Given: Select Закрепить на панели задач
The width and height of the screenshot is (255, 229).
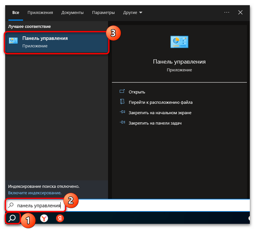Looking at the screenshot, I should 155,123.
